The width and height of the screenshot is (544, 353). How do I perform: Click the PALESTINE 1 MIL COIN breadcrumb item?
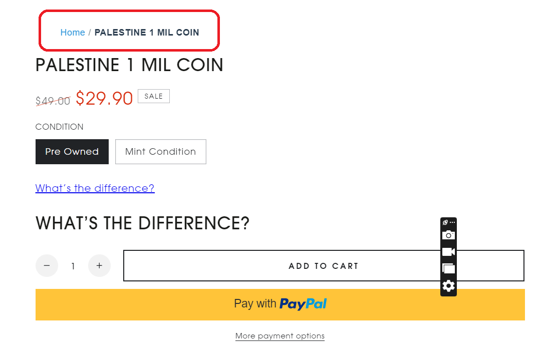(147, 32)
